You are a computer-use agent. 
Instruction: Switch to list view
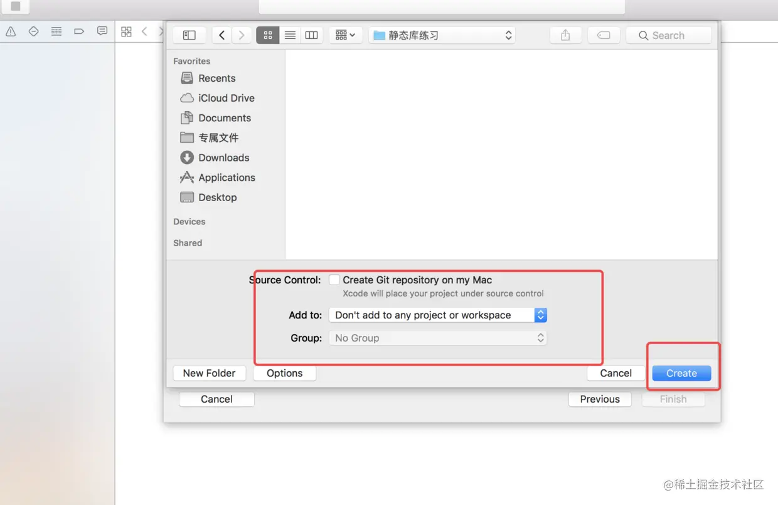[x=290, y=35]
